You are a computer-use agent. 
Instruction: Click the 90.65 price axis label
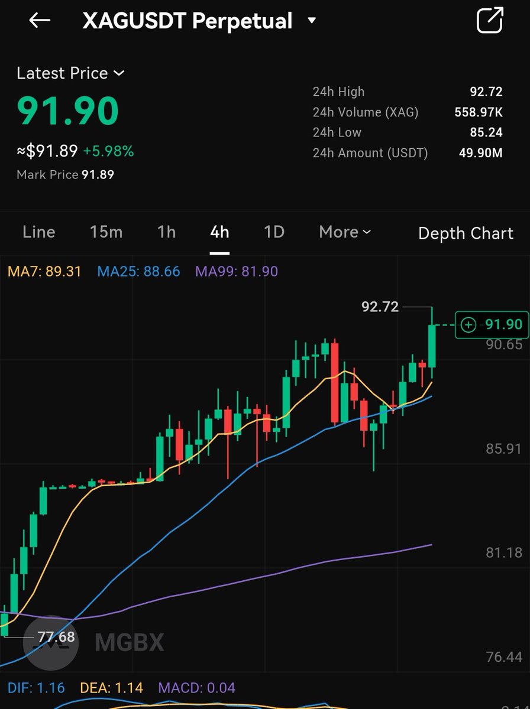click(x=504, y=344)
